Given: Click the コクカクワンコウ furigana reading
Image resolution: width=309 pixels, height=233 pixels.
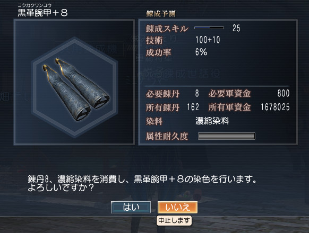Looking at the screenshot, I should point(35,5).
